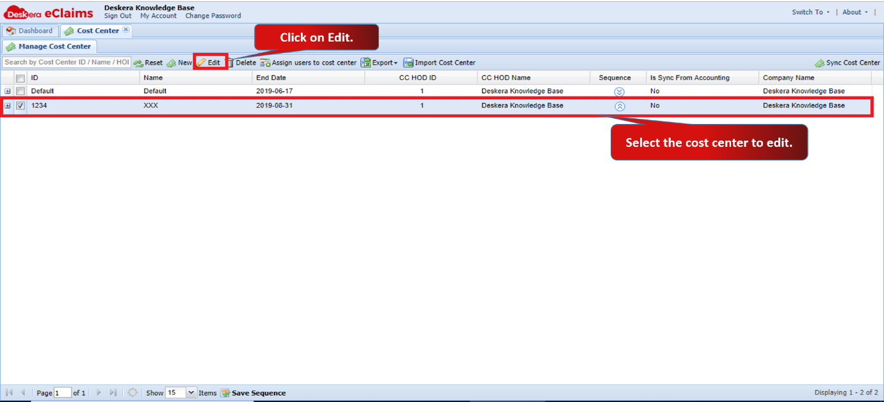Click the Change Password link
884x402 pixels.
click(213, 16)
